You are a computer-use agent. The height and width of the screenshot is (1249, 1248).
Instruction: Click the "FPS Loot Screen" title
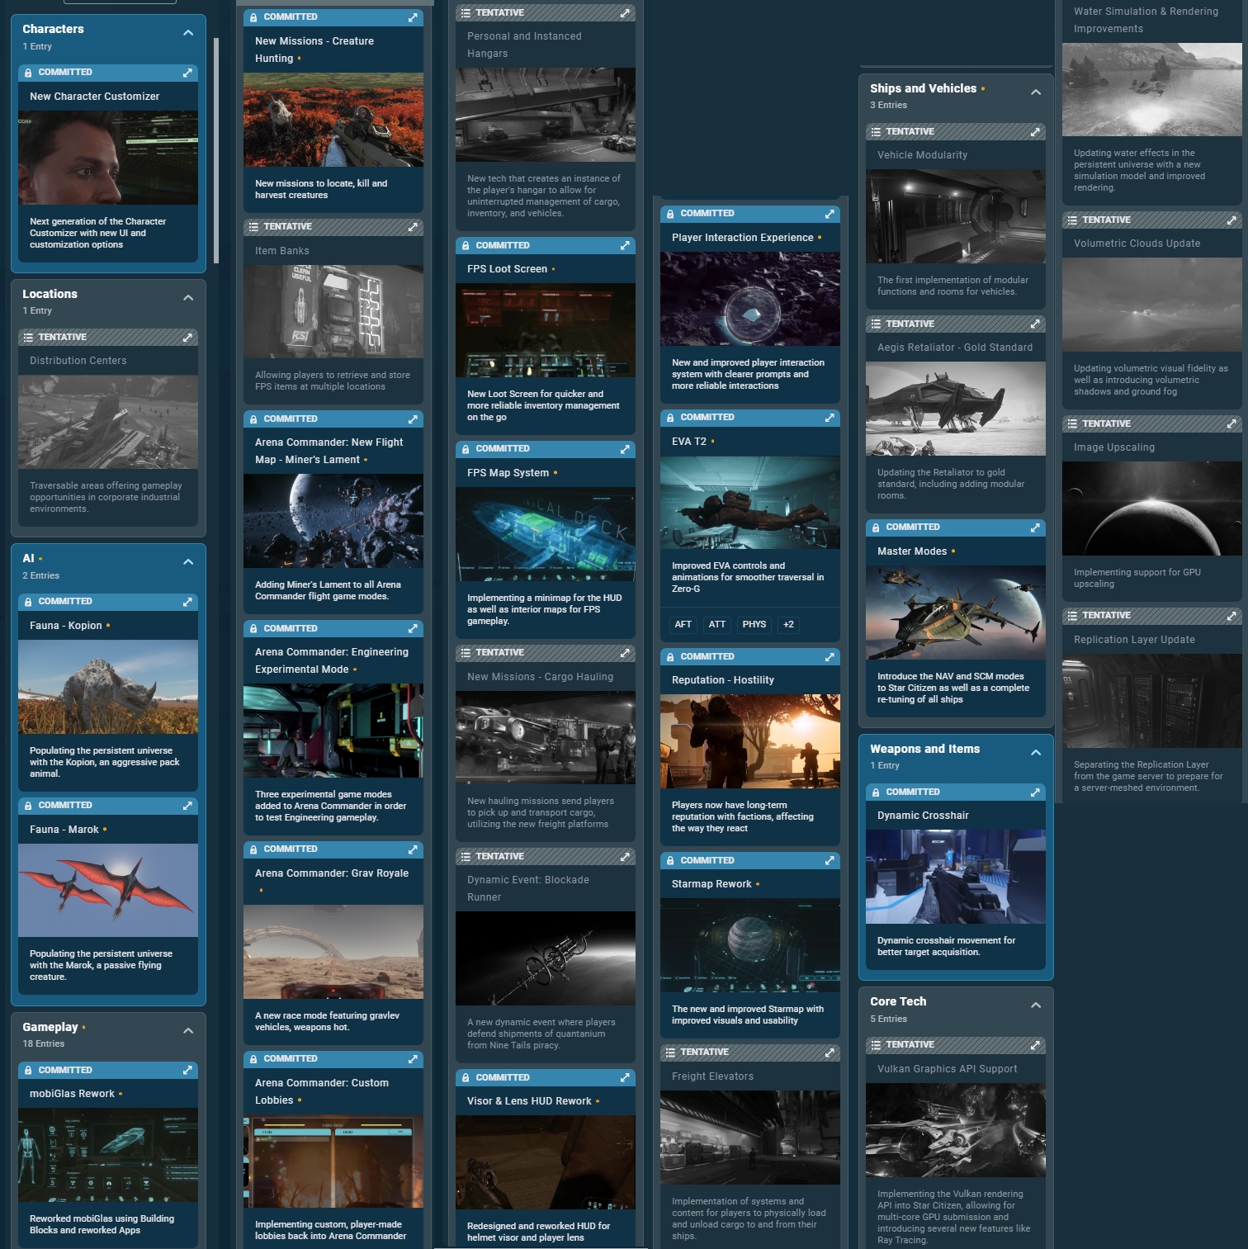click(x=507, y=269)
